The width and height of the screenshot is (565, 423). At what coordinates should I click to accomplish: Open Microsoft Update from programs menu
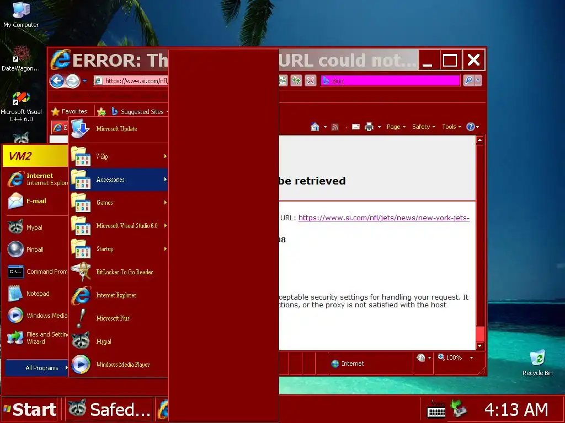[x=119, y=129]
